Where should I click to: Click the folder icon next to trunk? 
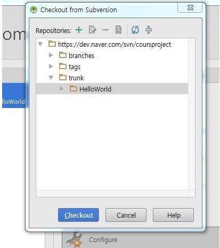point(63,77)
